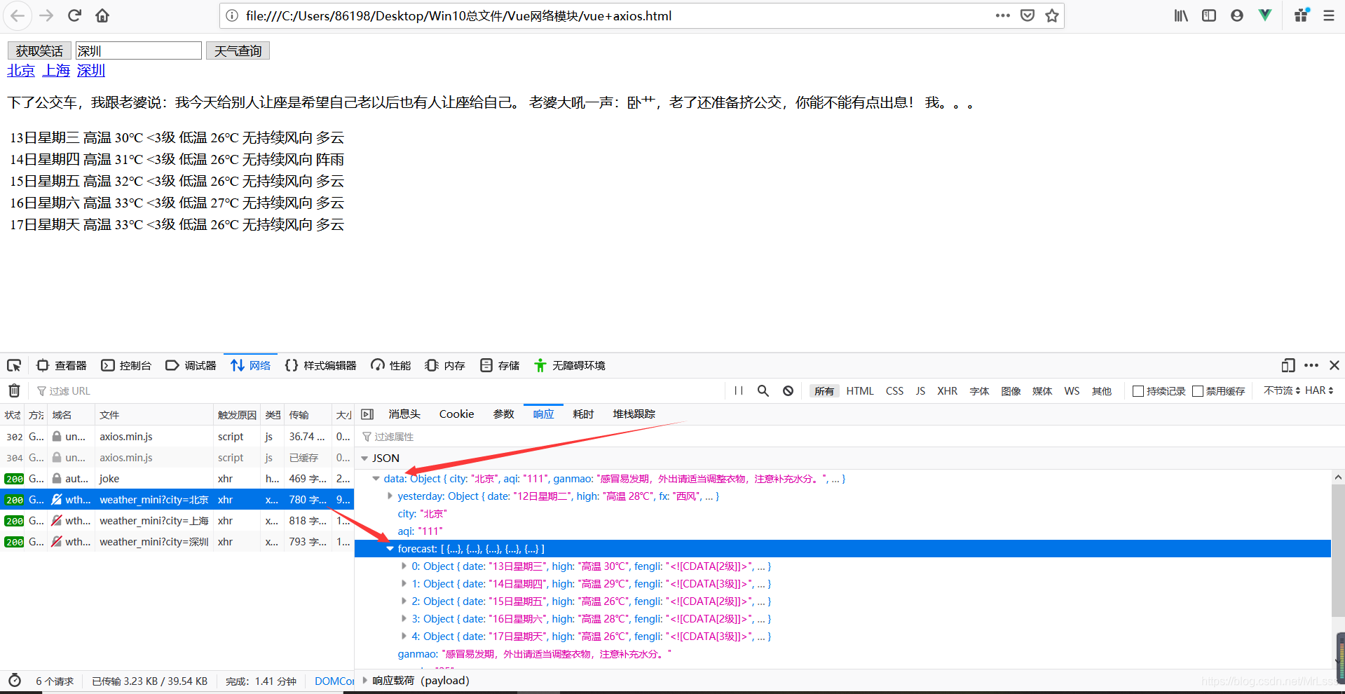Click the page info icon in address bar
The width and height of the screenshot is (1345, 694).
(232, 15)
